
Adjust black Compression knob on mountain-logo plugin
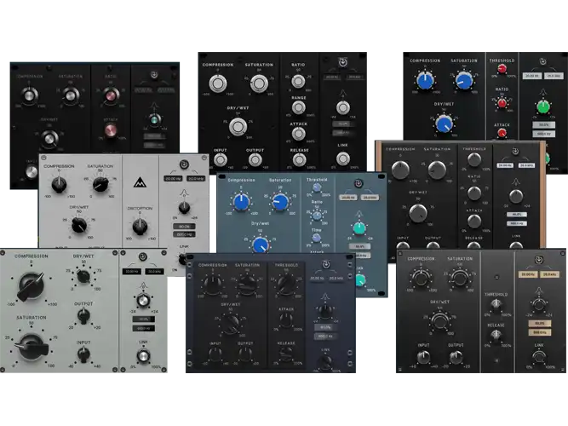click(59, 185)
